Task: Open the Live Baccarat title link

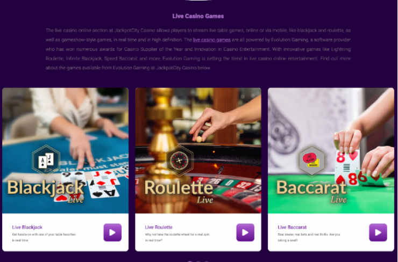Action: (x=292, y=227)
